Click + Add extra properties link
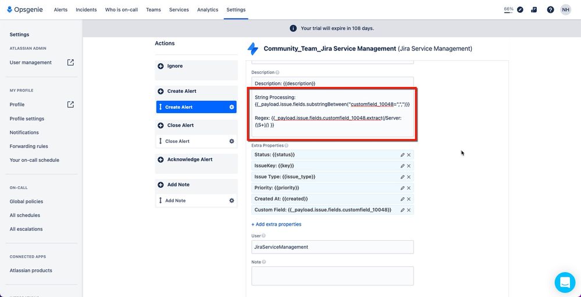 point(276,224)
